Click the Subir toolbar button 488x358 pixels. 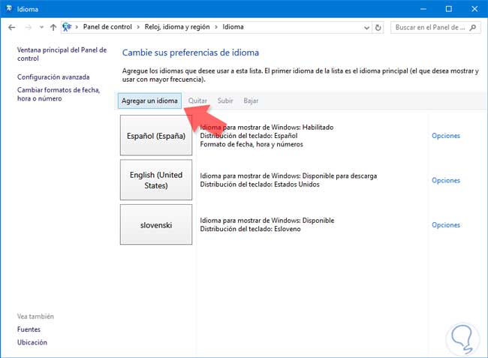(x=225, y=101)
